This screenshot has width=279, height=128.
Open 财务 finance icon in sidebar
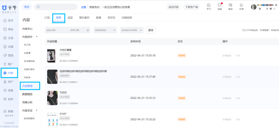pyautogui.click(x=5, y=99)
